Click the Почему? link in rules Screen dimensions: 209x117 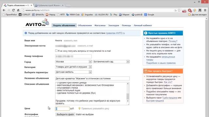click(173, 41)
